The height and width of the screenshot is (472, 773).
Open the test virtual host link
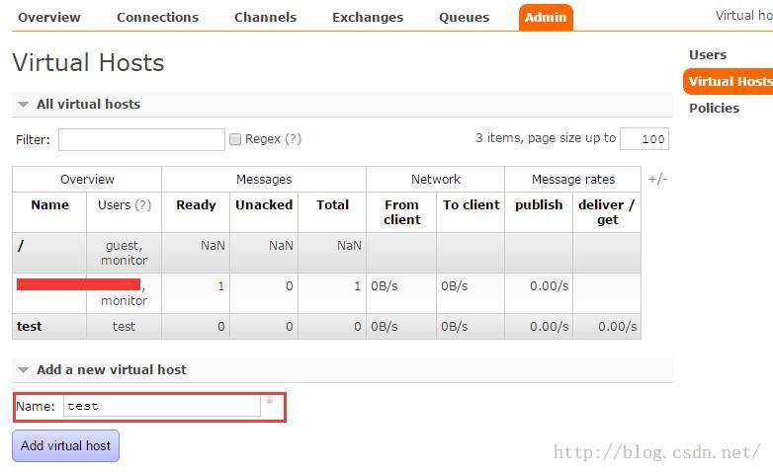[x=29, y=326]
